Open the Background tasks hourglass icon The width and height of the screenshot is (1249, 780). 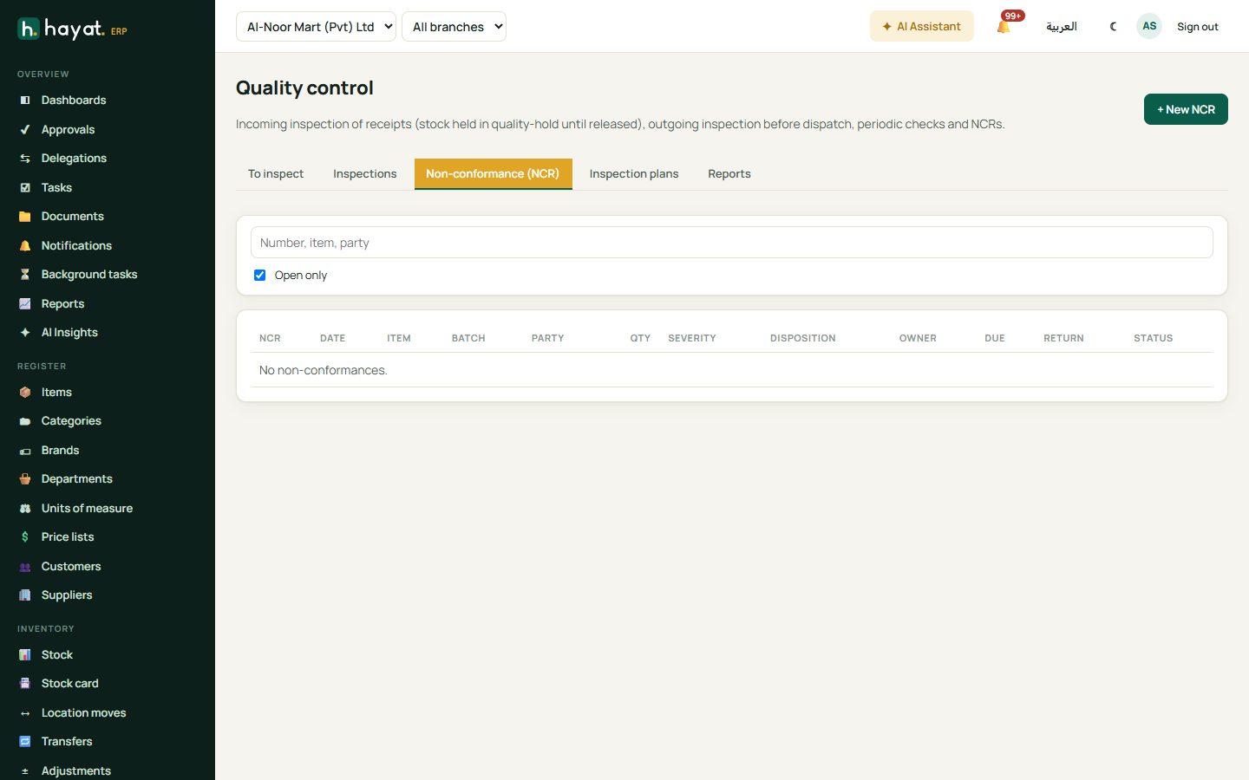[25, 275]
